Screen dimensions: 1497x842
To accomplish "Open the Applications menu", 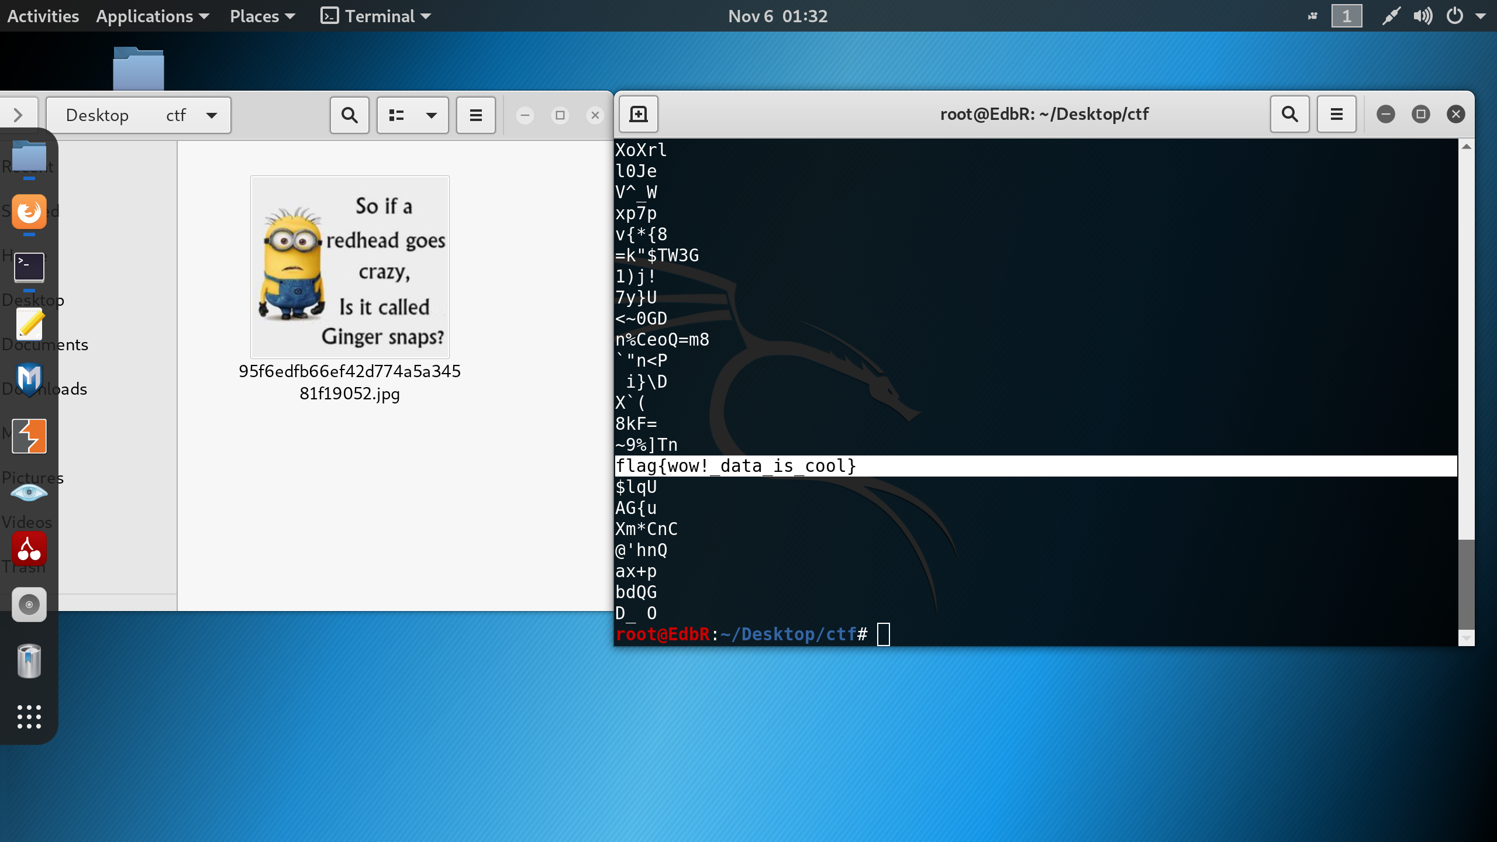I will click(153, 16).
